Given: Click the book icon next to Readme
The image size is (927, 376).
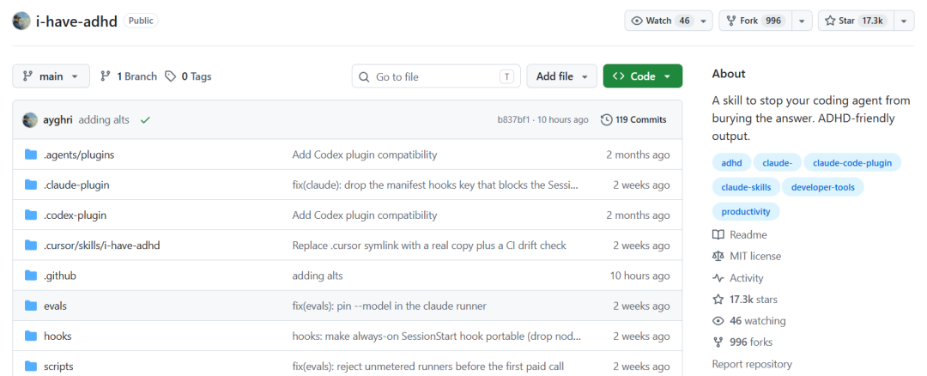Looking at the screenshot, I should coord(718,234).
